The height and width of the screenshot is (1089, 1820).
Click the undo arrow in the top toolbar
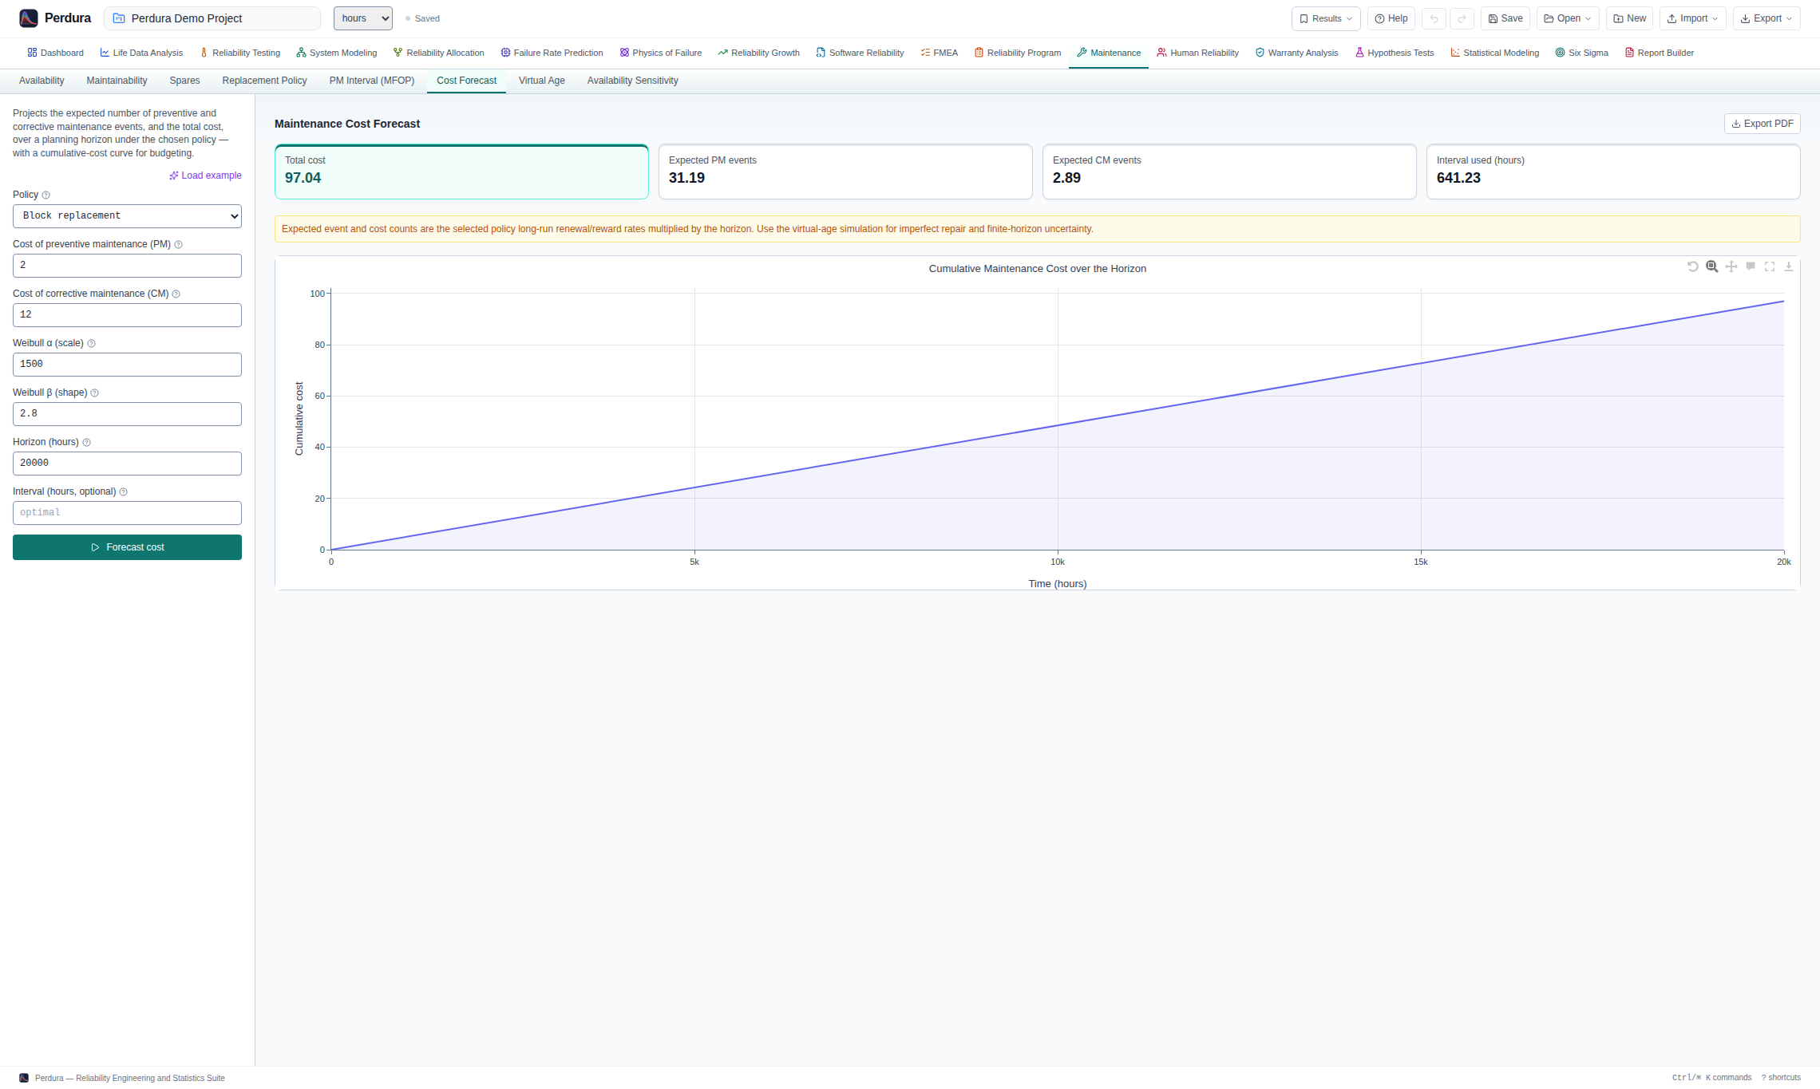1434,18
